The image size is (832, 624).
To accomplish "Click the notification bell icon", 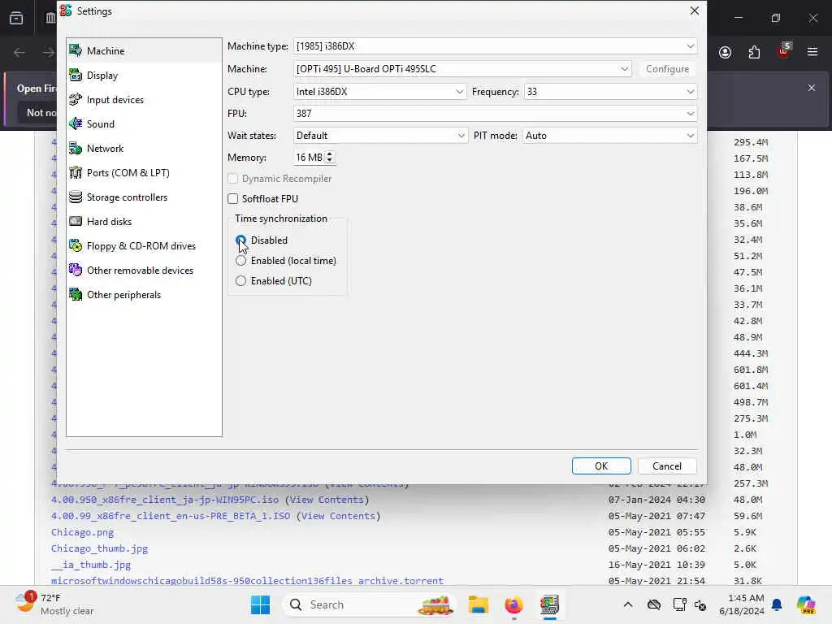I will click(777, 604).
